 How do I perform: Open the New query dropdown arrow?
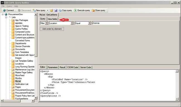(x=48, y=10)
